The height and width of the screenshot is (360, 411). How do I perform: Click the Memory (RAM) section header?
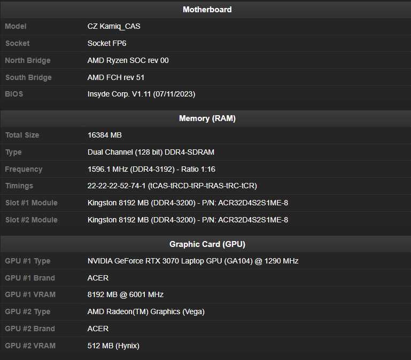(x=207, y=118)
